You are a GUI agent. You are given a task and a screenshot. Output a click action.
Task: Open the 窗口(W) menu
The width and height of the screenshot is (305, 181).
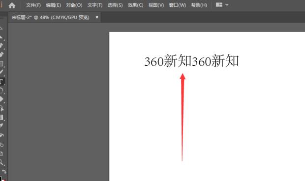click(x=178, y=5)
